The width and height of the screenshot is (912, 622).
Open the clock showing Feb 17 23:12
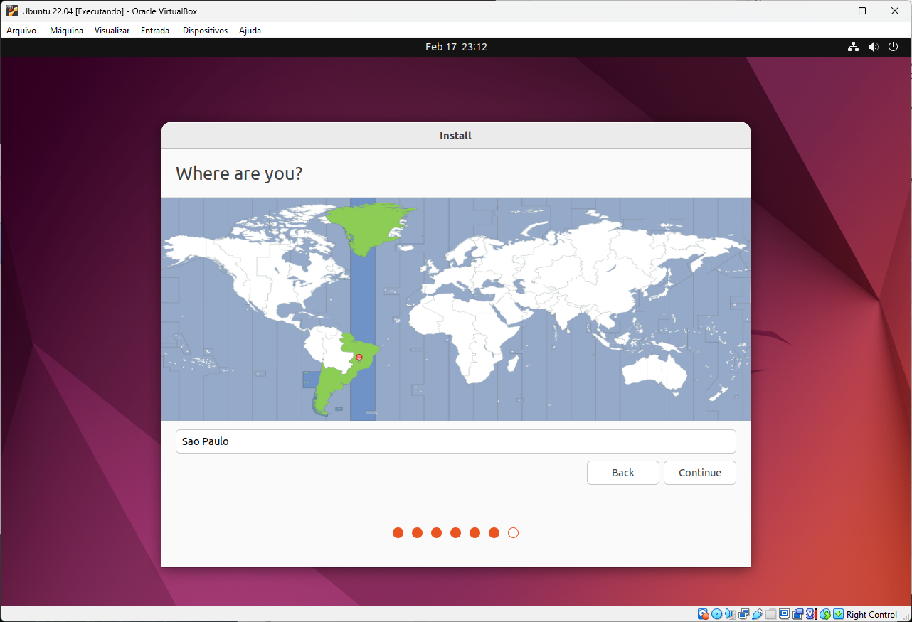click(456, 47)
